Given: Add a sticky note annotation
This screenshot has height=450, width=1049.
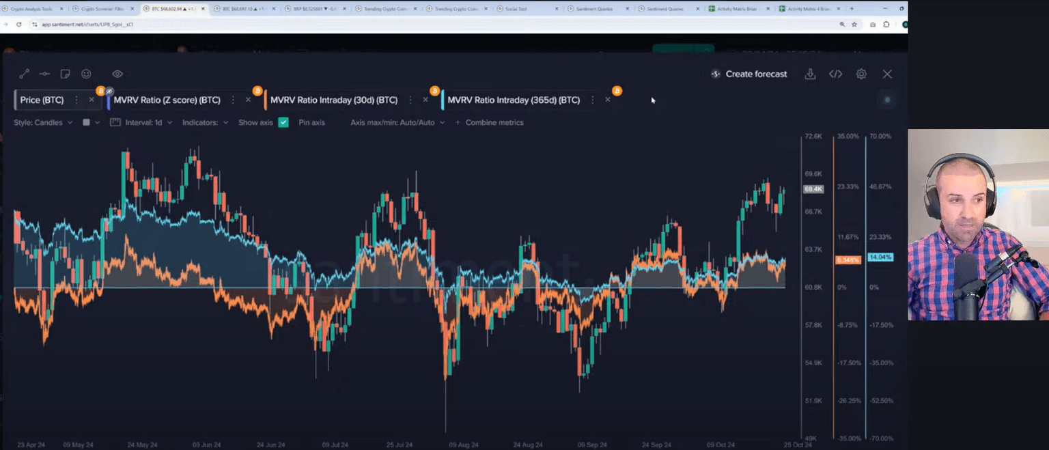Looking at the screenshot, I should (x=65, y=74).
